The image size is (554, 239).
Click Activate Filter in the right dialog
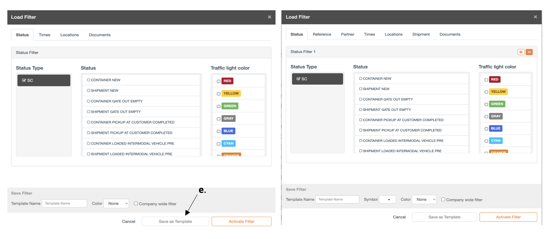(508, 217)
